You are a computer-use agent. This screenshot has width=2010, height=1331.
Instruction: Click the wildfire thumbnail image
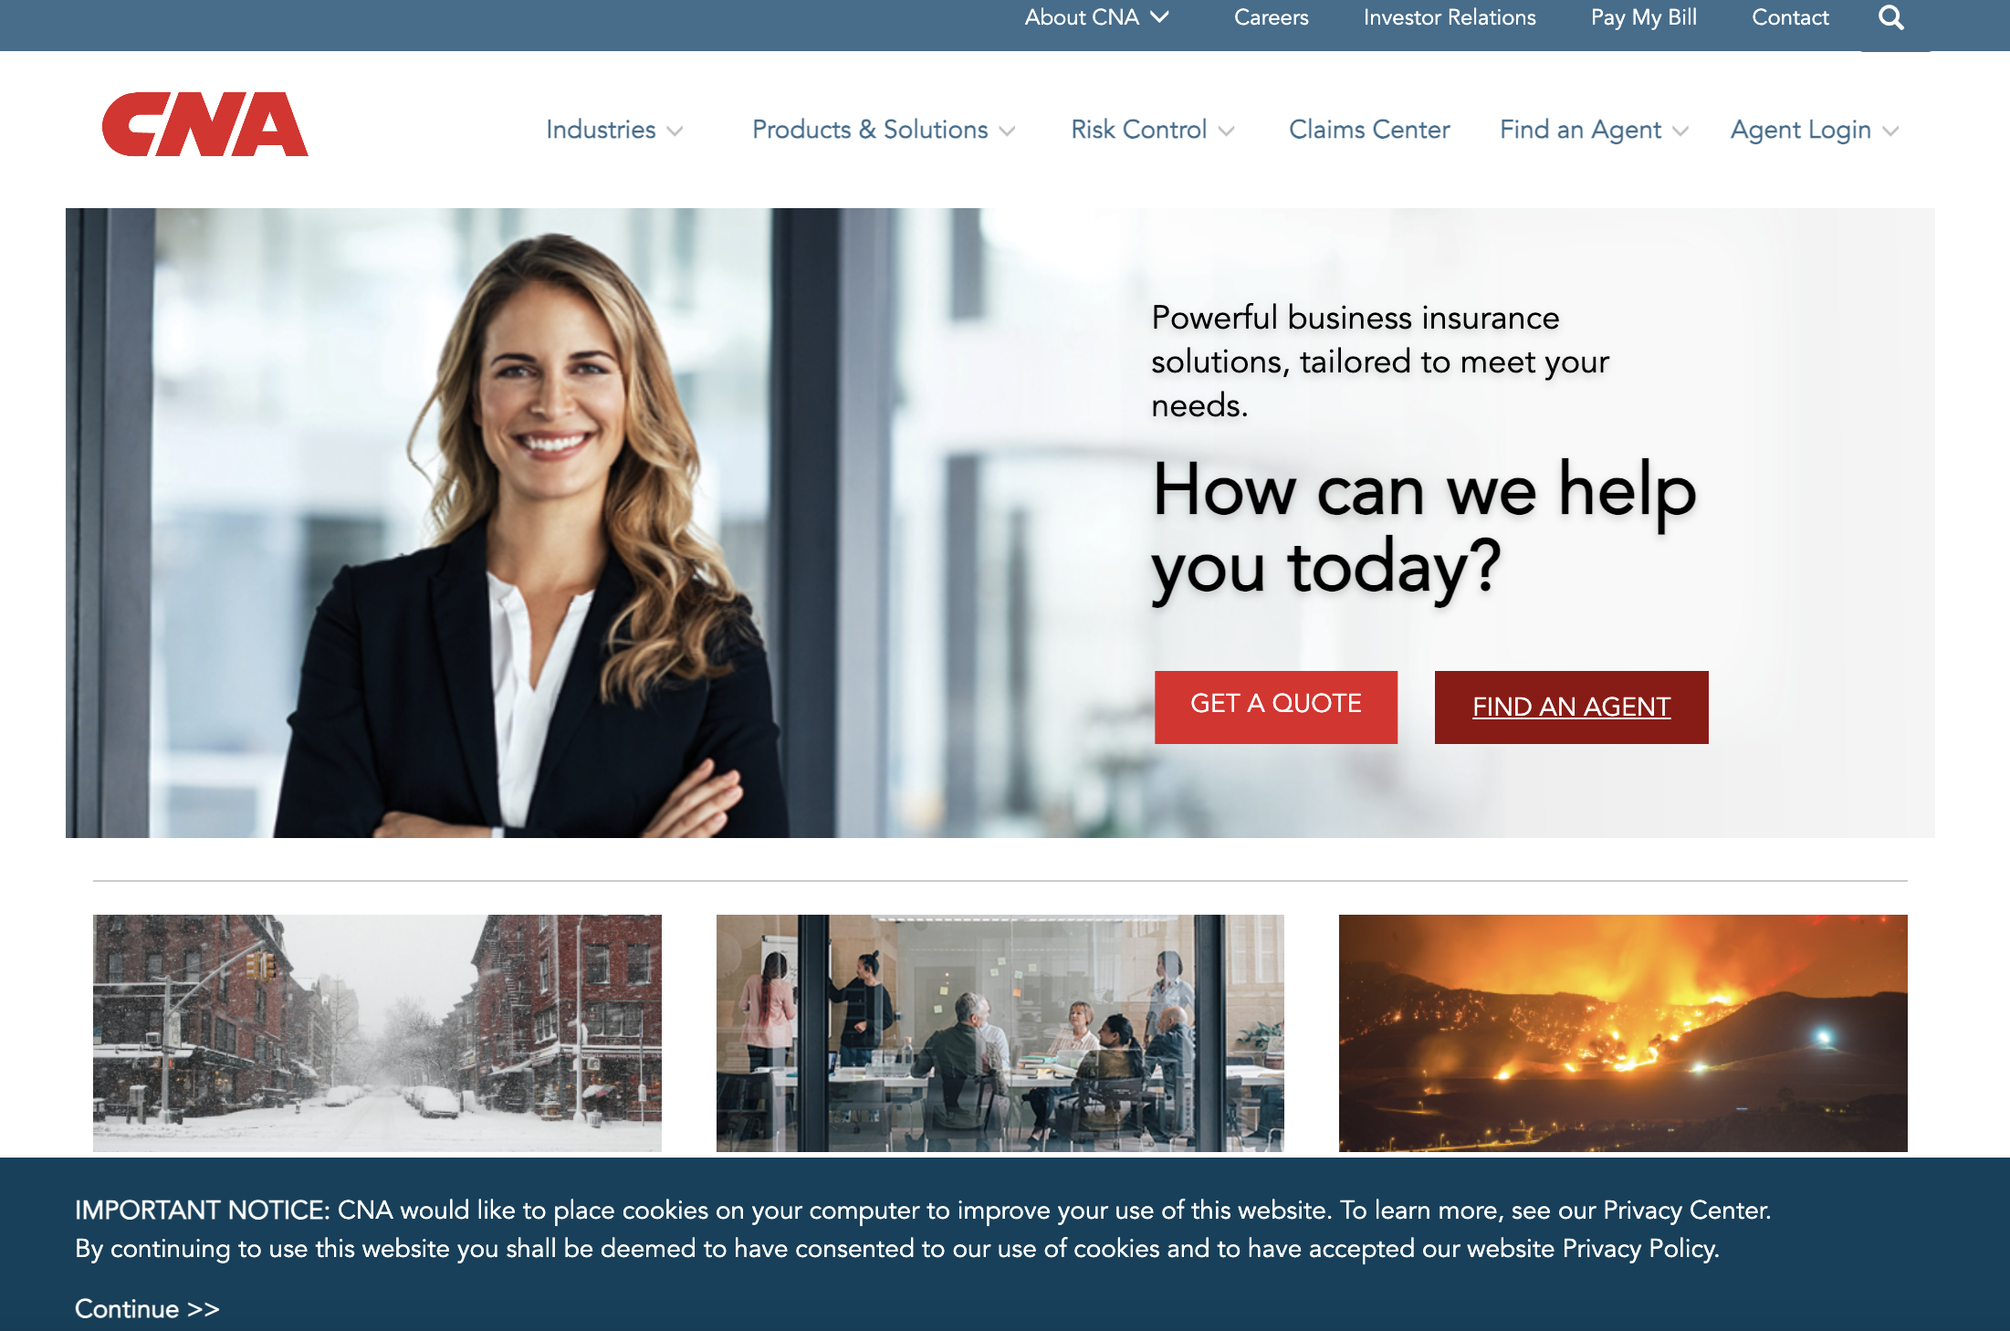coord(1622,1031)
